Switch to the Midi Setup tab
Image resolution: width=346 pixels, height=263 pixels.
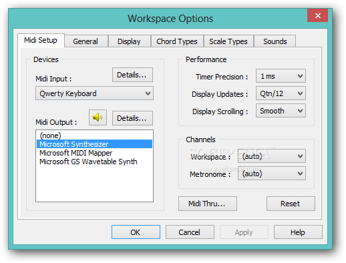41,40
